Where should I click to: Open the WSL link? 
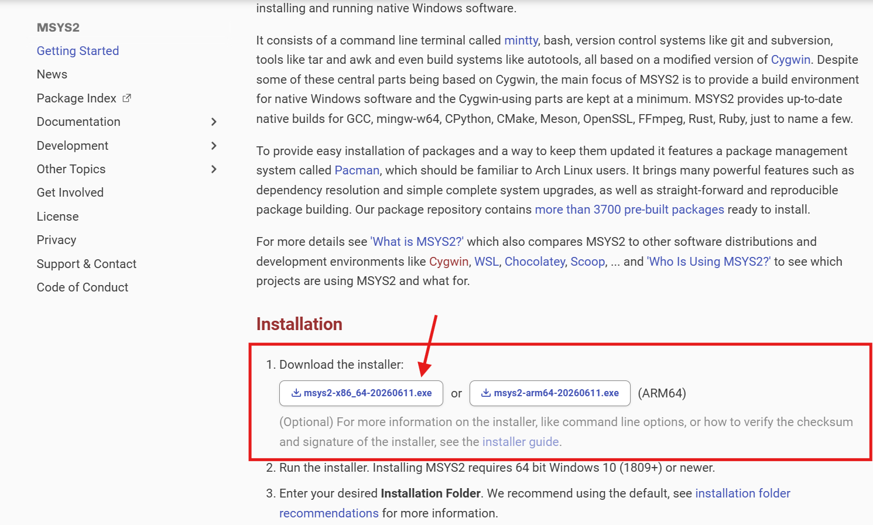486,262
